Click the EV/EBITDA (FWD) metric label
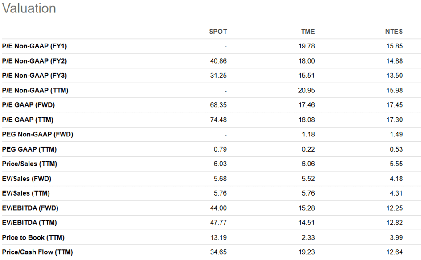 30,208
